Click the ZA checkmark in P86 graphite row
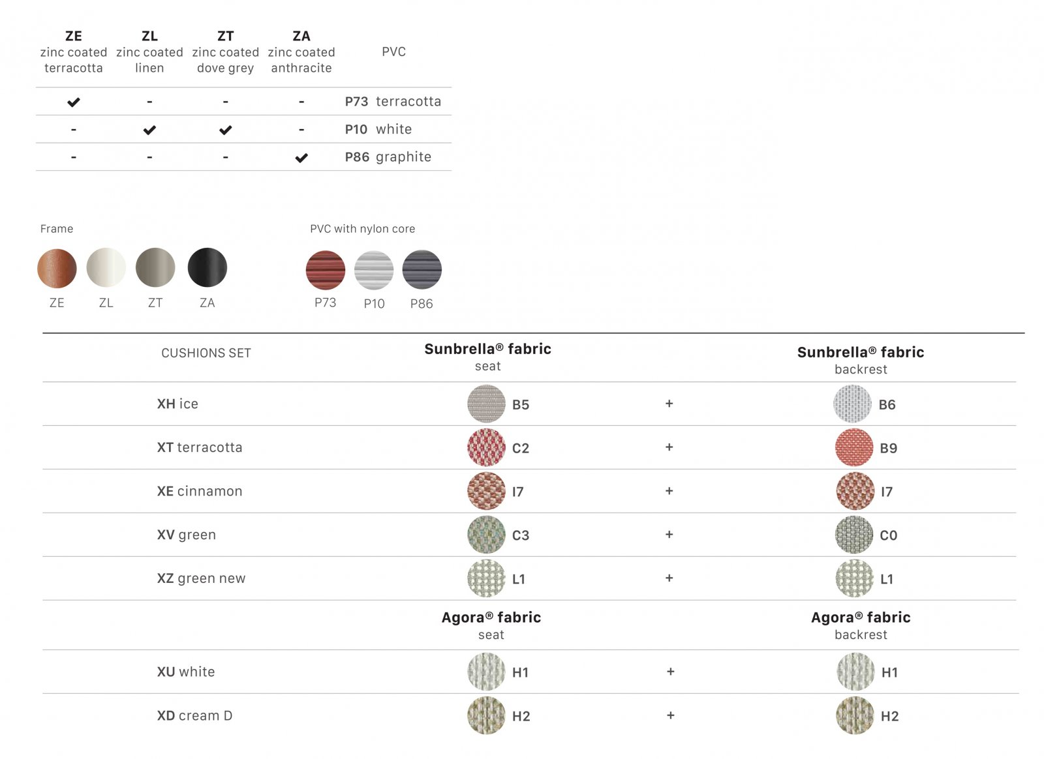 [301, 158]
